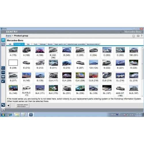Open the CLA (117) model series
144x144 pixels.
[x=53, y=78]
